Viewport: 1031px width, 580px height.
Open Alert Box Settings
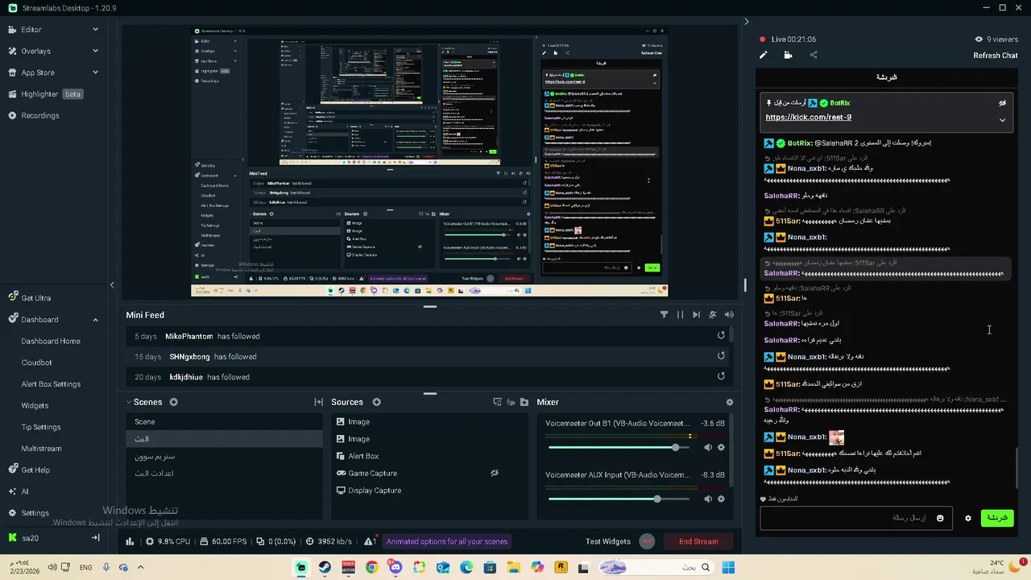pos(51,384)
